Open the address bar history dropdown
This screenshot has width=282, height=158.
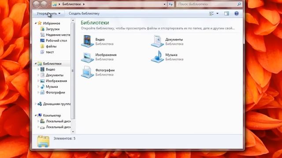(x=164, y=4)
